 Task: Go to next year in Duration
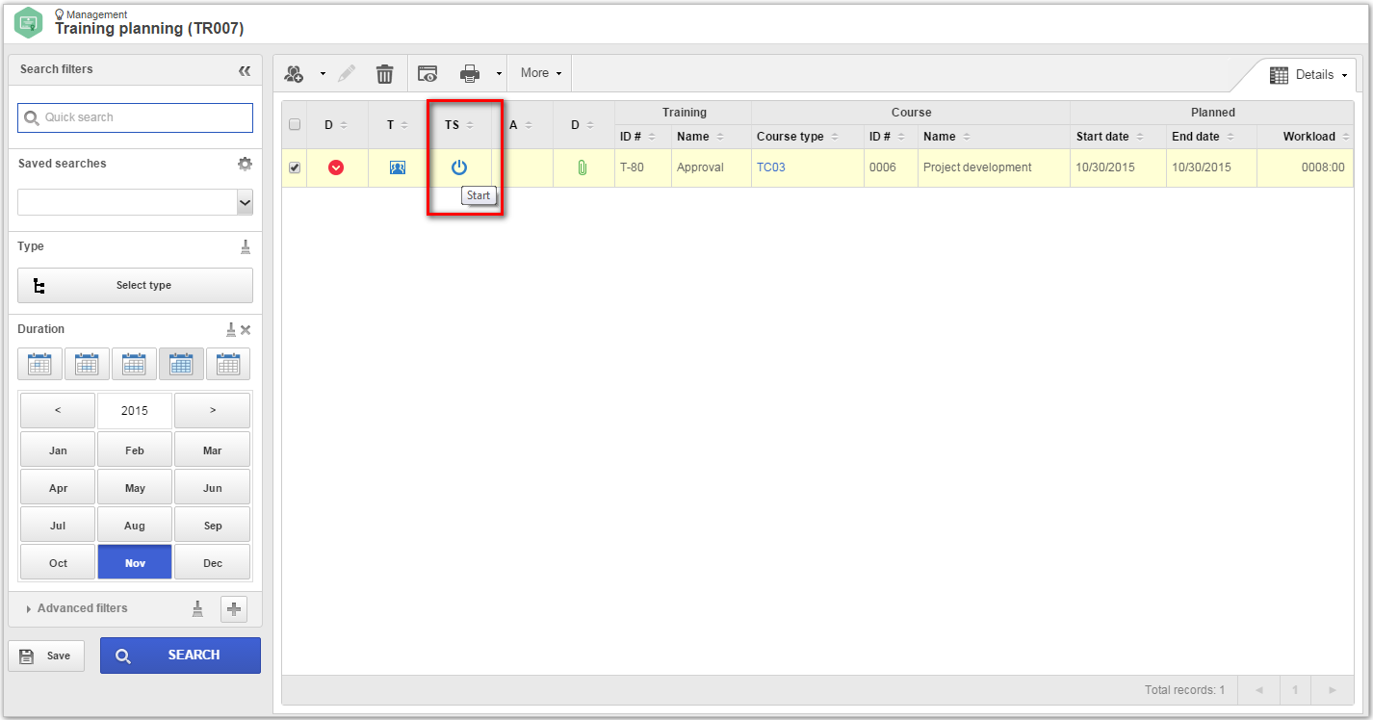212,411
